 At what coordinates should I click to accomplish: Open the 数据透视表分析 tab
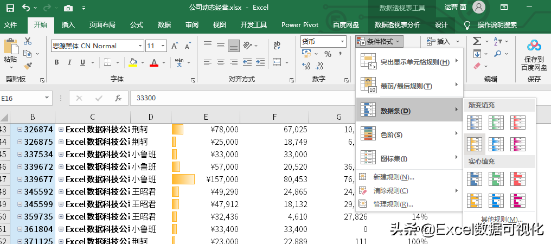397,25
